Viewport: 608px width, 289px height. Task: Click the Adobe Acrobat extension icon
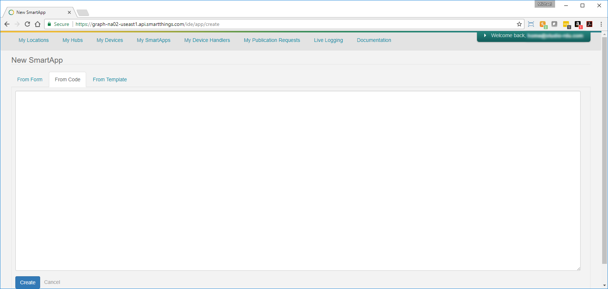pos(589,24)
